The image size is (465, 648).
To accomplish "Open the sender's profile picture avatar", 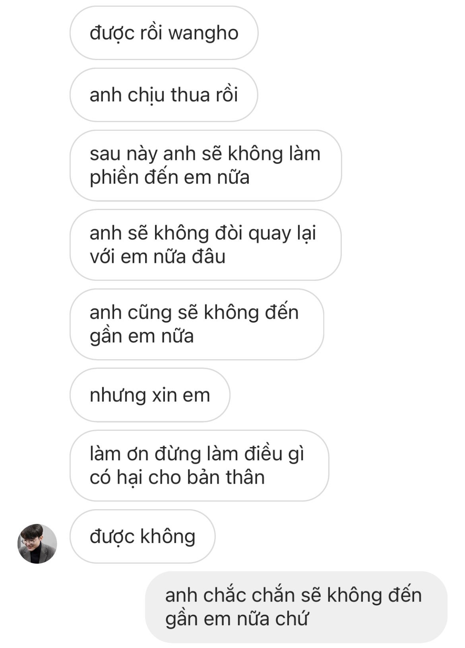I will click(37, 543).
